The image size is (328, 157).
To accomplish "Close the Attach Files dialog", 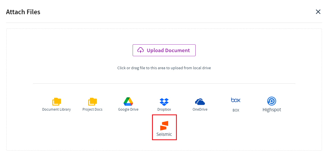I will 318,12.
